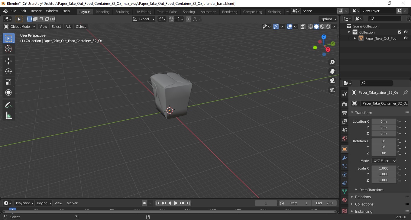Screen dimensions: 411x220
Task: Expand the Relations panel
Action: (363, 197)
